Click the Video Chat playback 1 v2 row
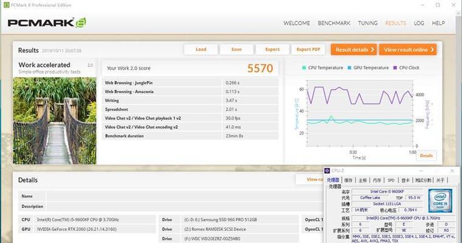The width and height of the screenshot is (462, 243). tap(190, 118)
